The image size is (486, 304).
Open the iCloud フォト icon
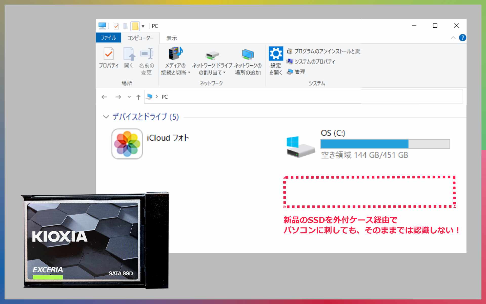127,144
